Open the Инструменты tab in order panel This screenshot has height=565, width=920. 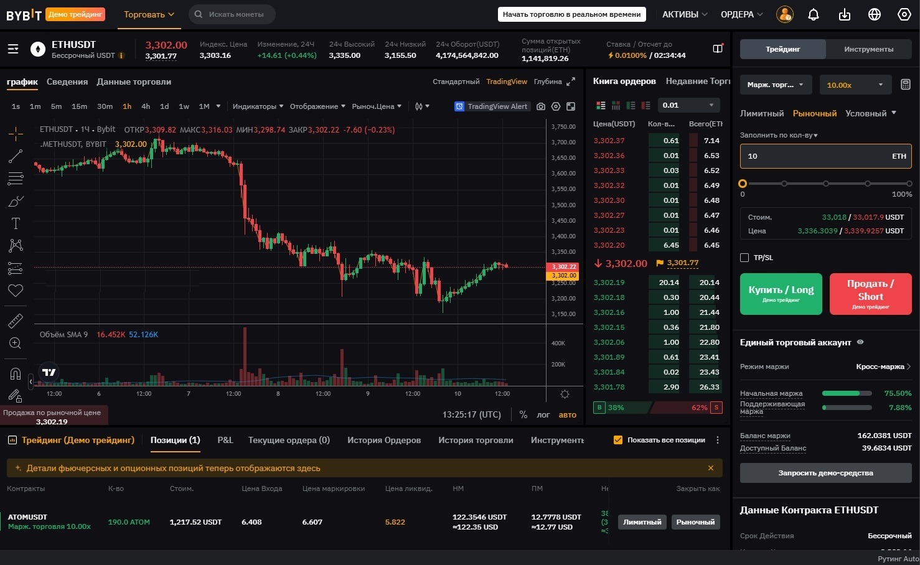[x=869, y=49]
